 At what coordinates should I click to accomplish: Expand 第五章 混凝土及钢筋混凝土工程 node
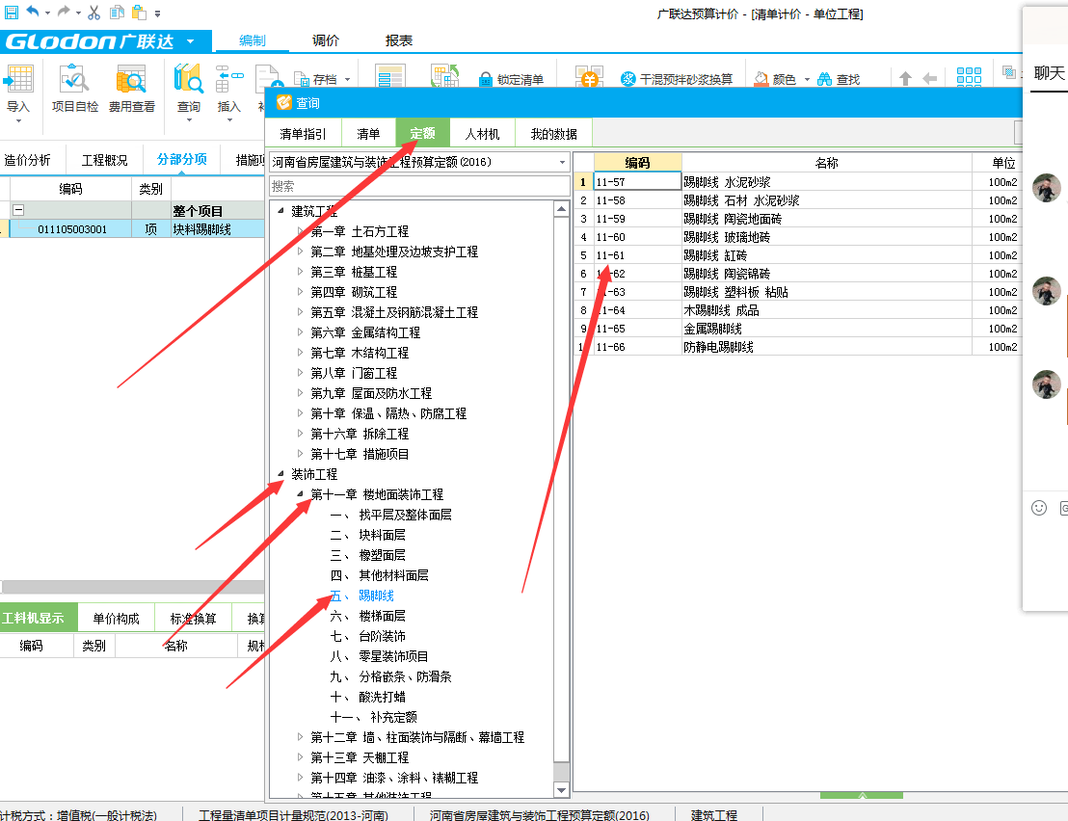coord(300,312)
